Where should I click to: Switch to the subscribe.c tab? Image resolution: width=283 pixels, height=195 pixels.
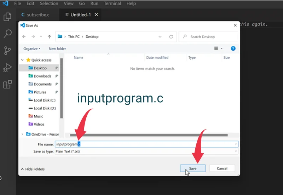click(35, 15)
